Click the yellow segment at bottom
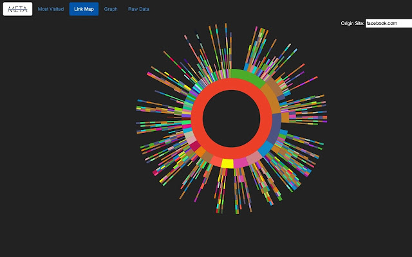Screen dimensions: 412x257 227,163
